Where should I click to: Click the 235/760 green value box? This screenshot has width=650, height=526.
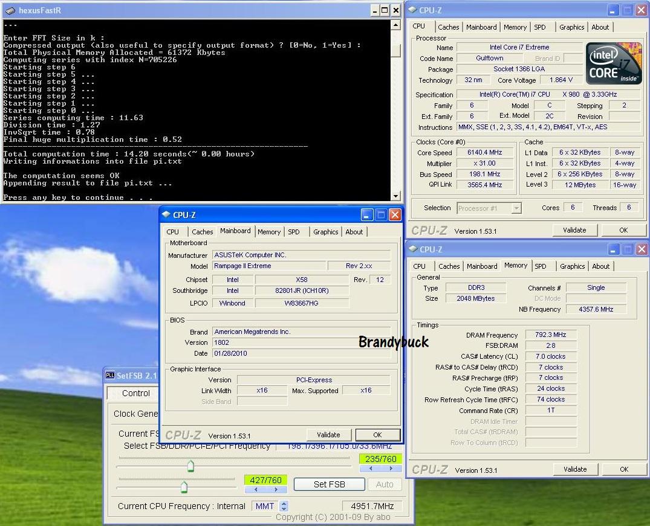(x=380, y=459)
